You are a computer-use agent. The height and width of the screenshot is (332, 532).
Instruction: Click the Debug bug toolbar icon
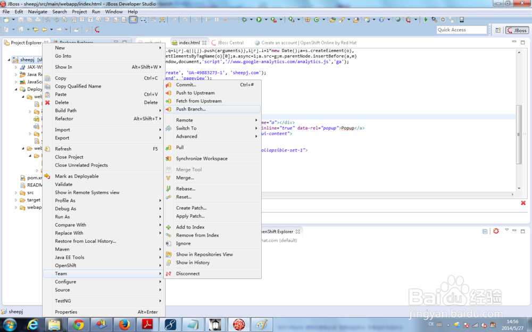point(244,20)
